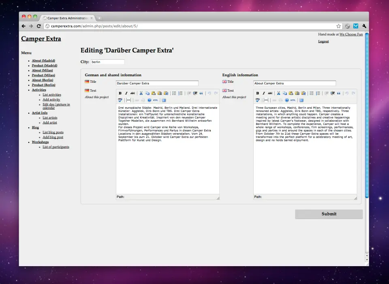Paste as plain text in German editor
The height and width of the screenshot is (284, 389).
(160, 93)
